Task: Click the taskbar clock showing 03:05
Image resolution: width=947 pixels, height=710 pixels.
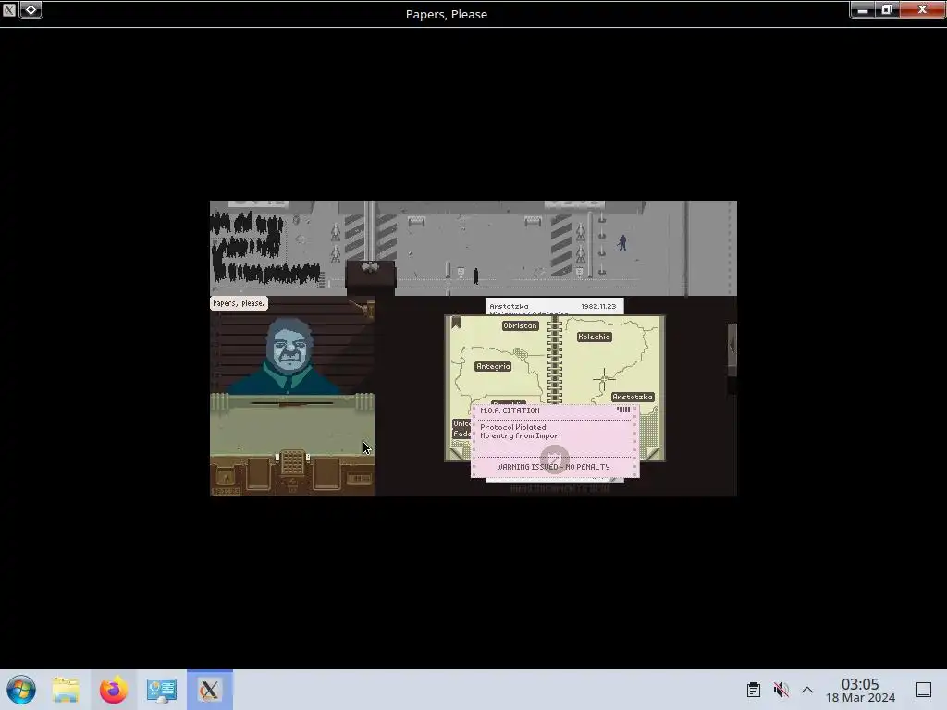Action: tap(860, 690)
